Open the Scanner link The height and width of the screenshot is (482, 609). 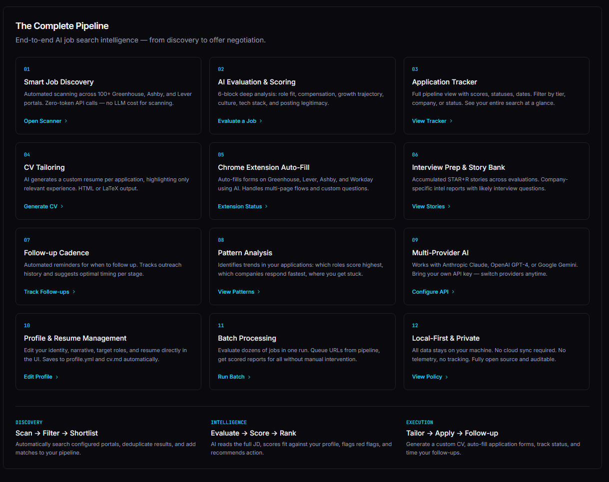pyautogui.click(x=45, y=121)
